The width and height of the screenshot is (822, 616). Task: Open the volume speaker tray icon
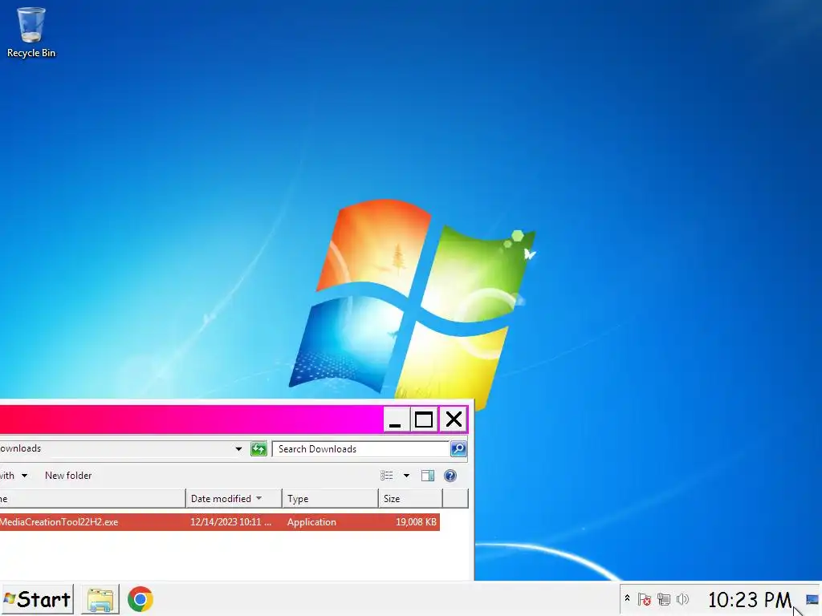(682, 599)
